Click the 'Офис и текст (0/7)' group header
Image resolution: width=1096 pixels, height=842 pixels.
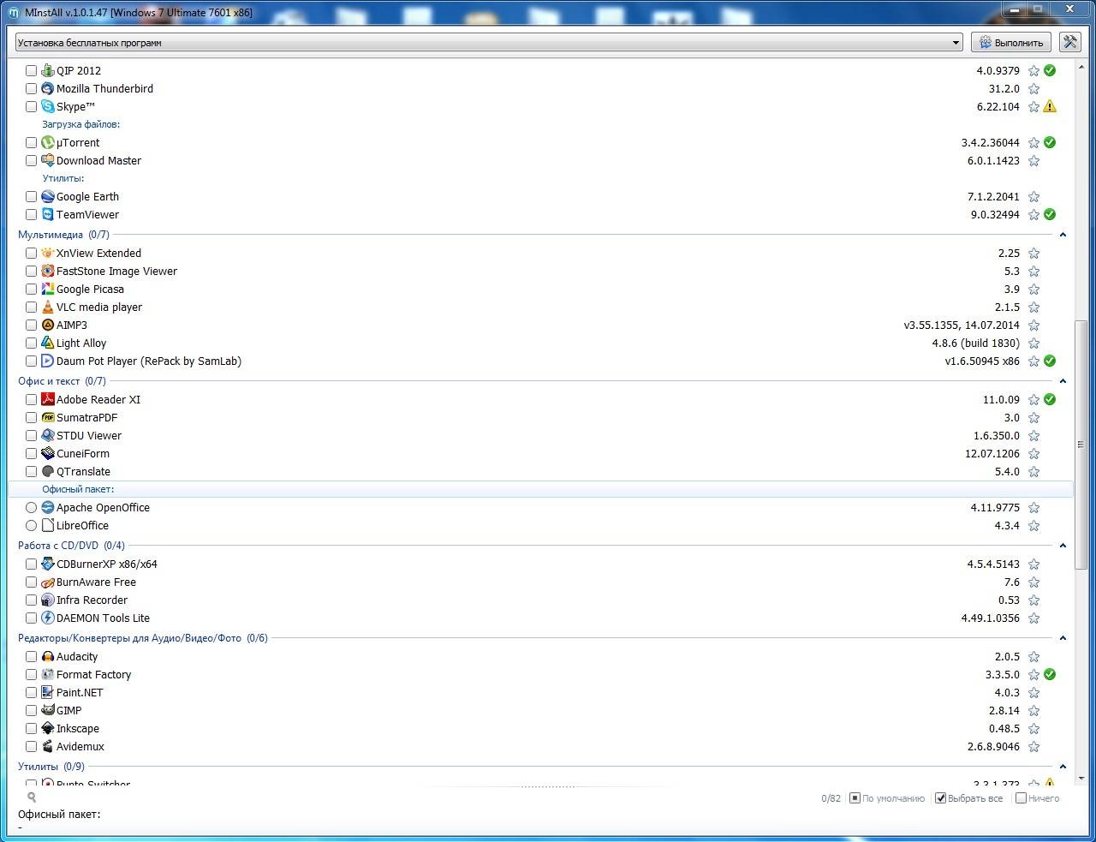point(62,380)
